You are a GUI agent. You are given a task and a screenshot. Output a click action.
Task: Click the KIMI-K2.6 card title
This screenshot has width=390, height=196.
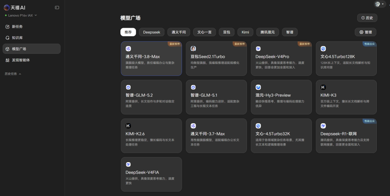tap(135, 134)
